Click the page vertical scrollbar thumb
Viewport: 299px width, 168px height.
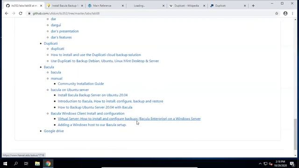click(295, 134)
